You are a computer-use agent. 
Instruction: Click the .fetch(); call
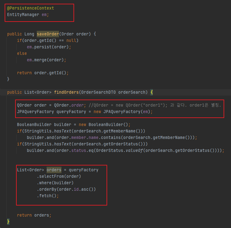point(48,196)
